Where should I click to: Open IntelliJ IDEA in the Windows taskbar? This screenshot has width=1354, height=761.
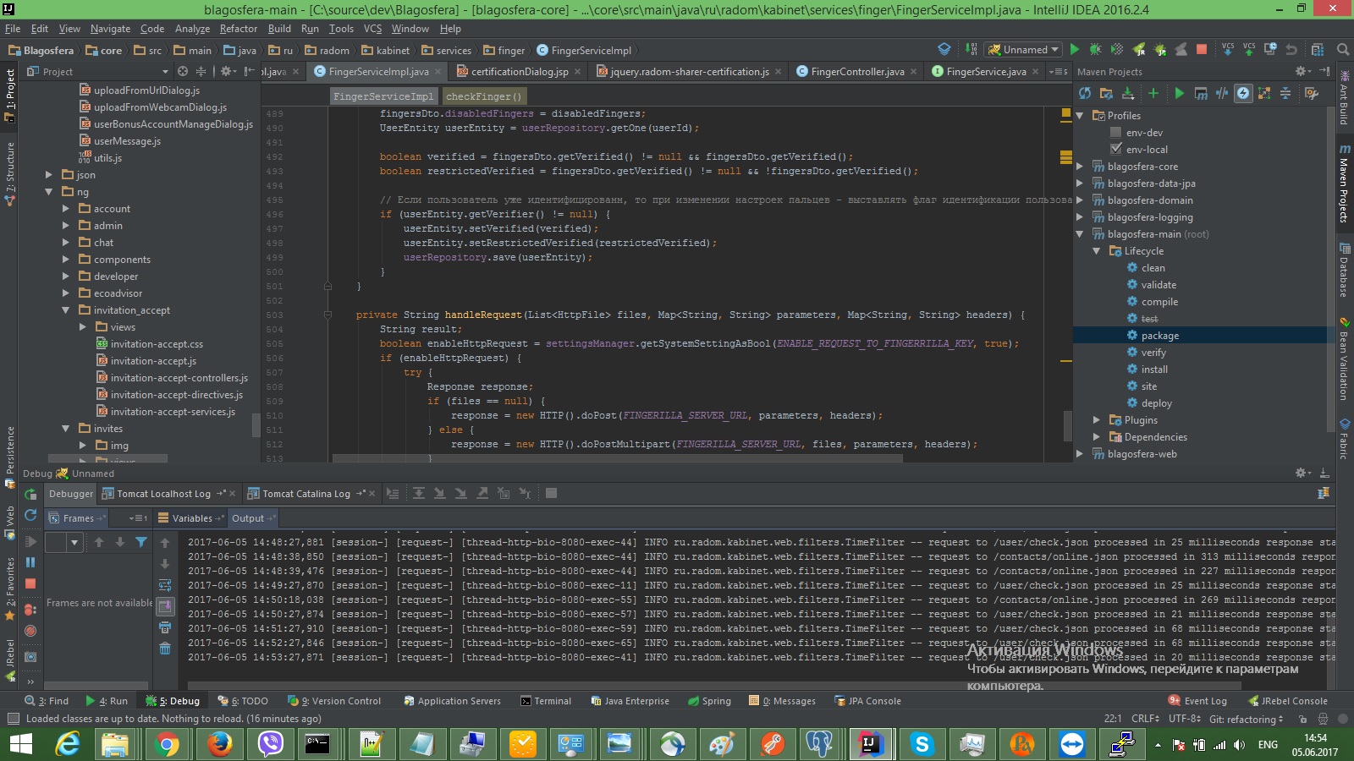coord(870,744)
